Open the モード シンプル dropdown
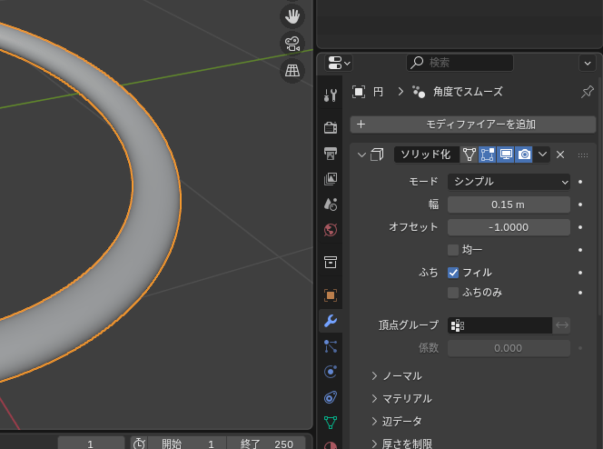 pyautogui.click(x=509, y=182)
